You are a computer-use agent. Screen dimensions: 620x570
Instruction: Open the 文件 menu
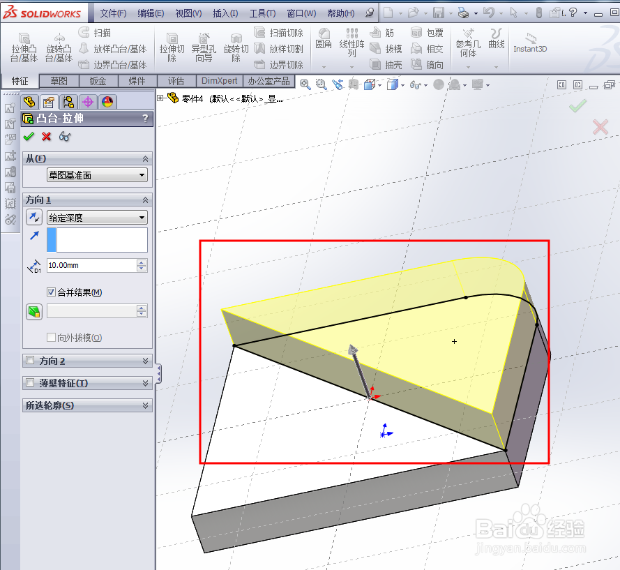pos(113,13)
